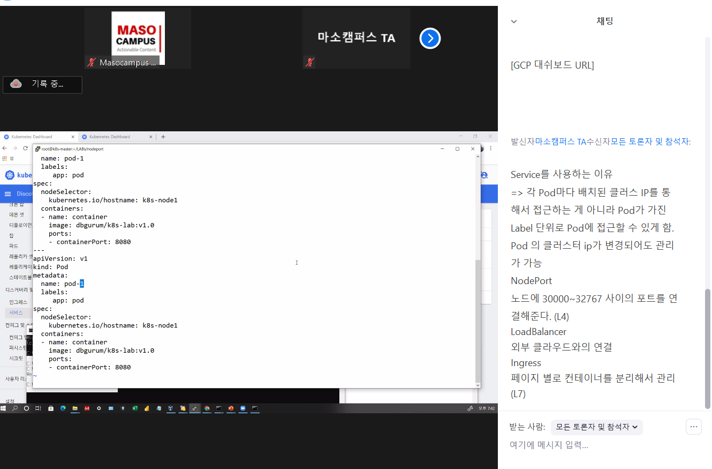Click the Windows Start button
The image size is (712, 469).
click(4, 408)
